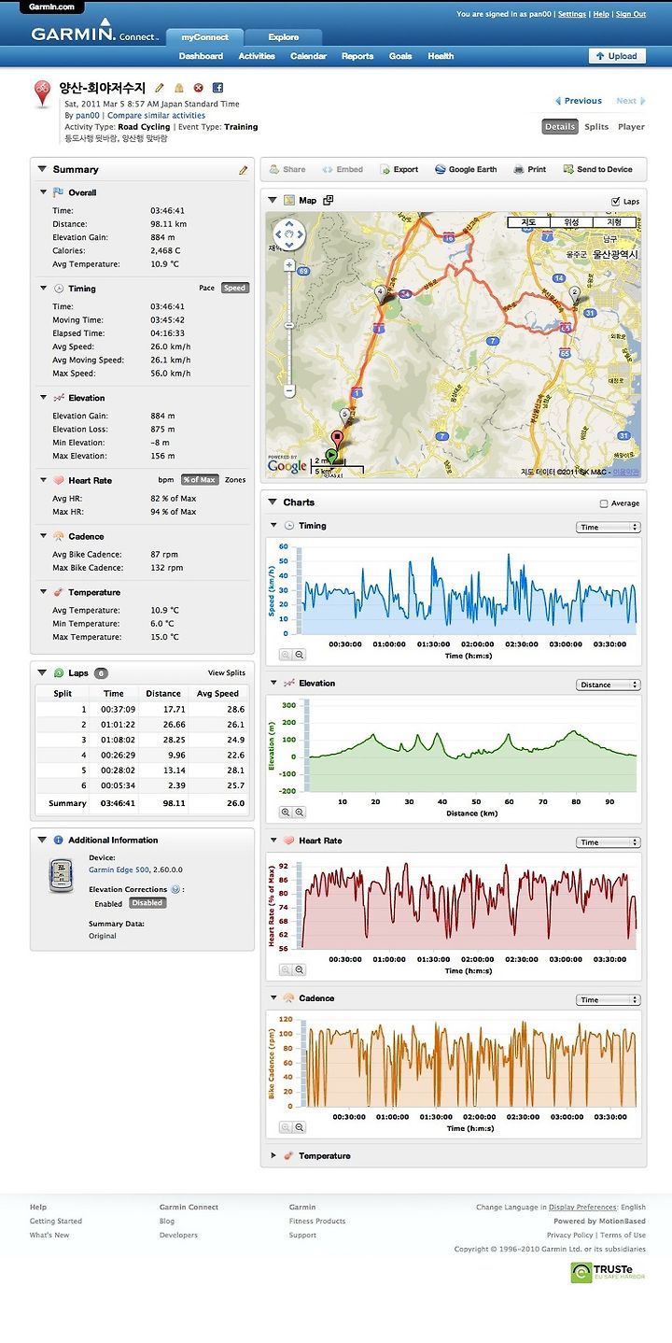Viewport: 672px width, 1343px height.
Task: Click the pencil icon in Summary header
Action: (x=244, y=170)
